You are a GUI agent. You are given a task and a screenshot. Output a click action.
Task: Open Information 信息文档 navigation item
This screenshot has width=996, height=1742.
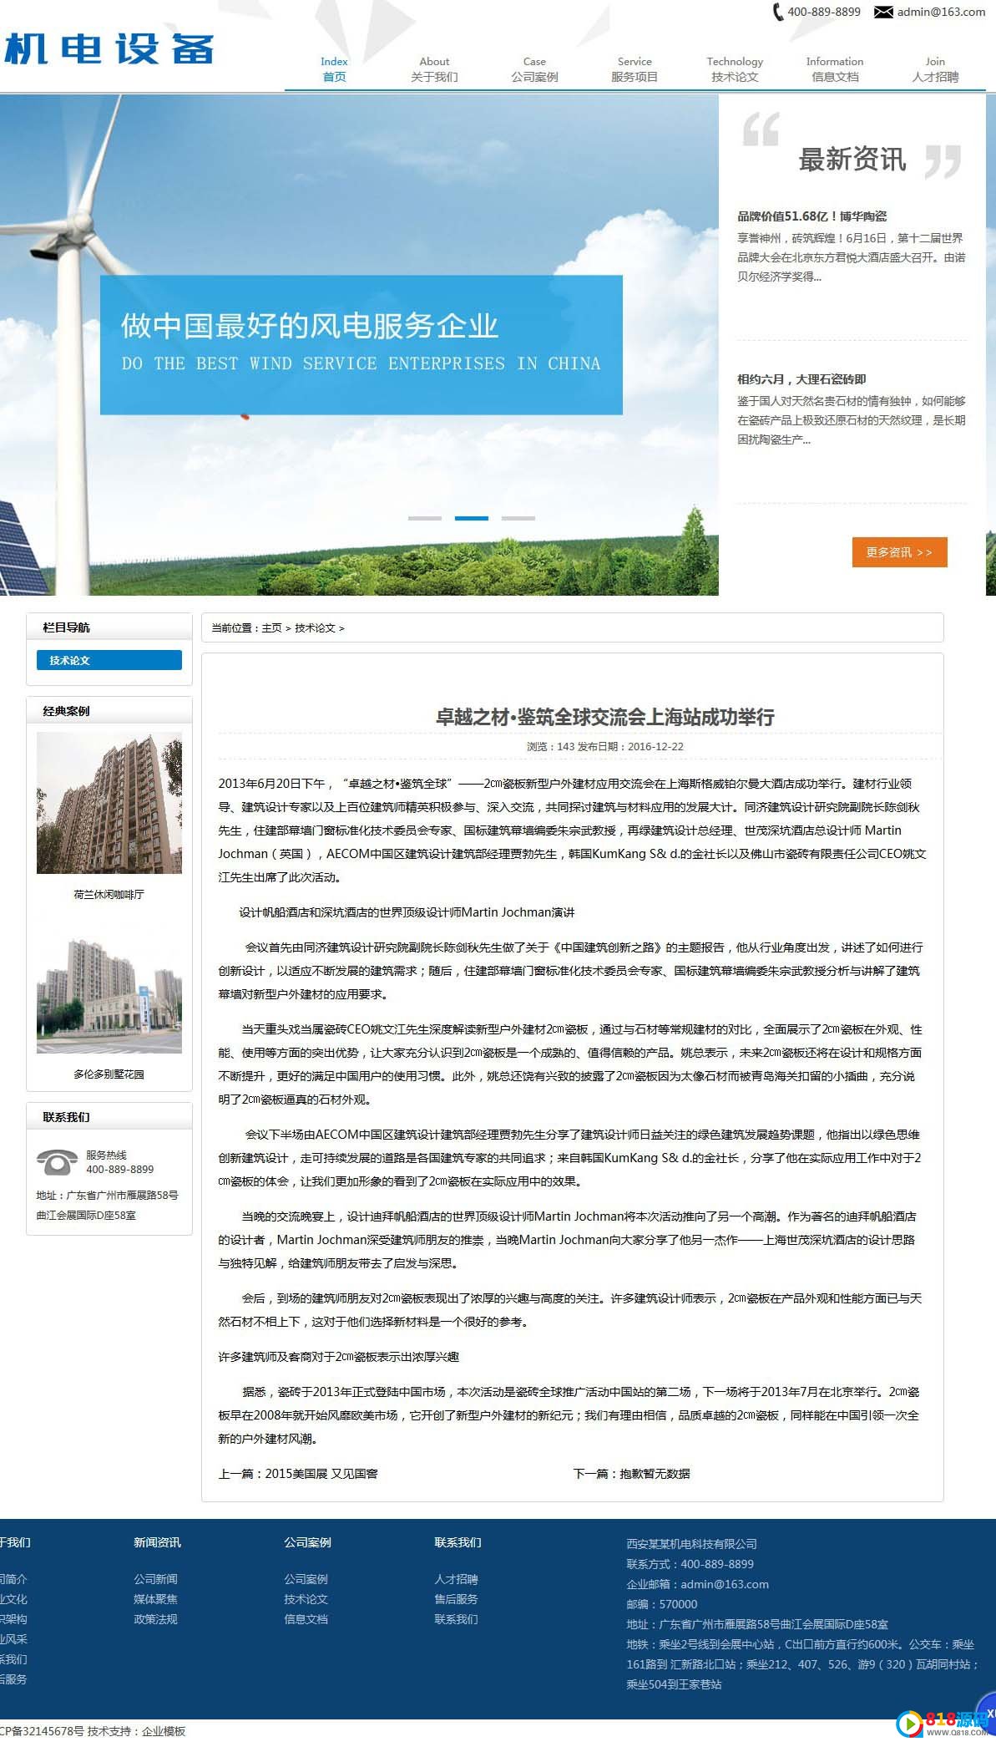coord(835,69)
